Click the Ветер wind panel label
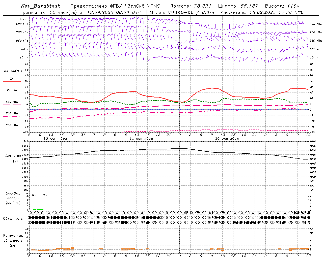 23,19
